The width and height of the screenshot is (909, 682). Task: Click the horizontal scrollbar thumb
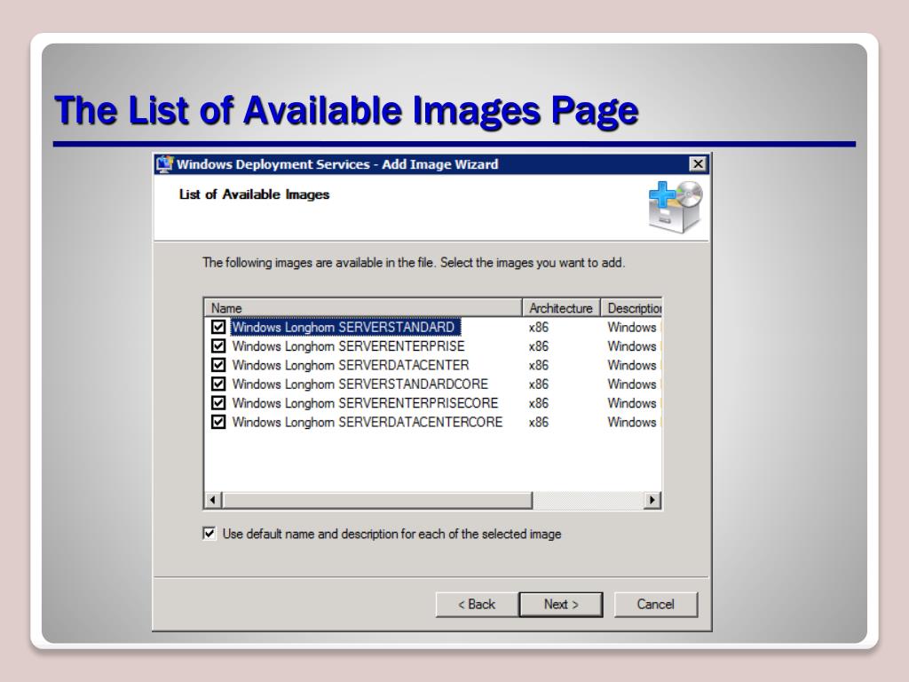pyautogui.click(x=377, y=500)
